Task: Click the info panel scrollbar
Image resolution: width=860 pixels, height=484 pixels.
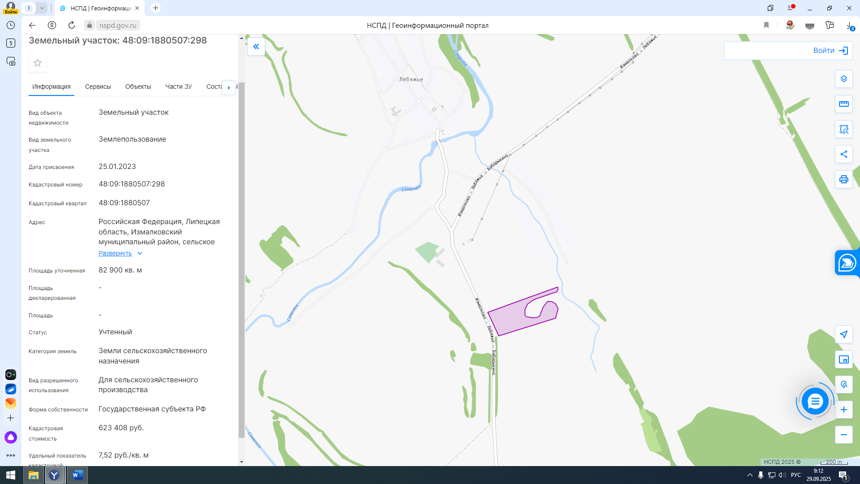Action: coord(241,260)
